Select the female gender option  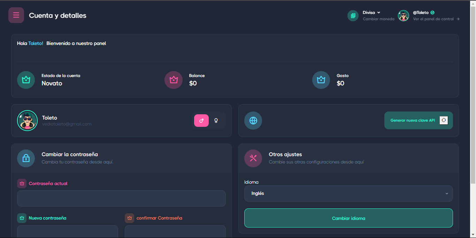coord(216,121)
